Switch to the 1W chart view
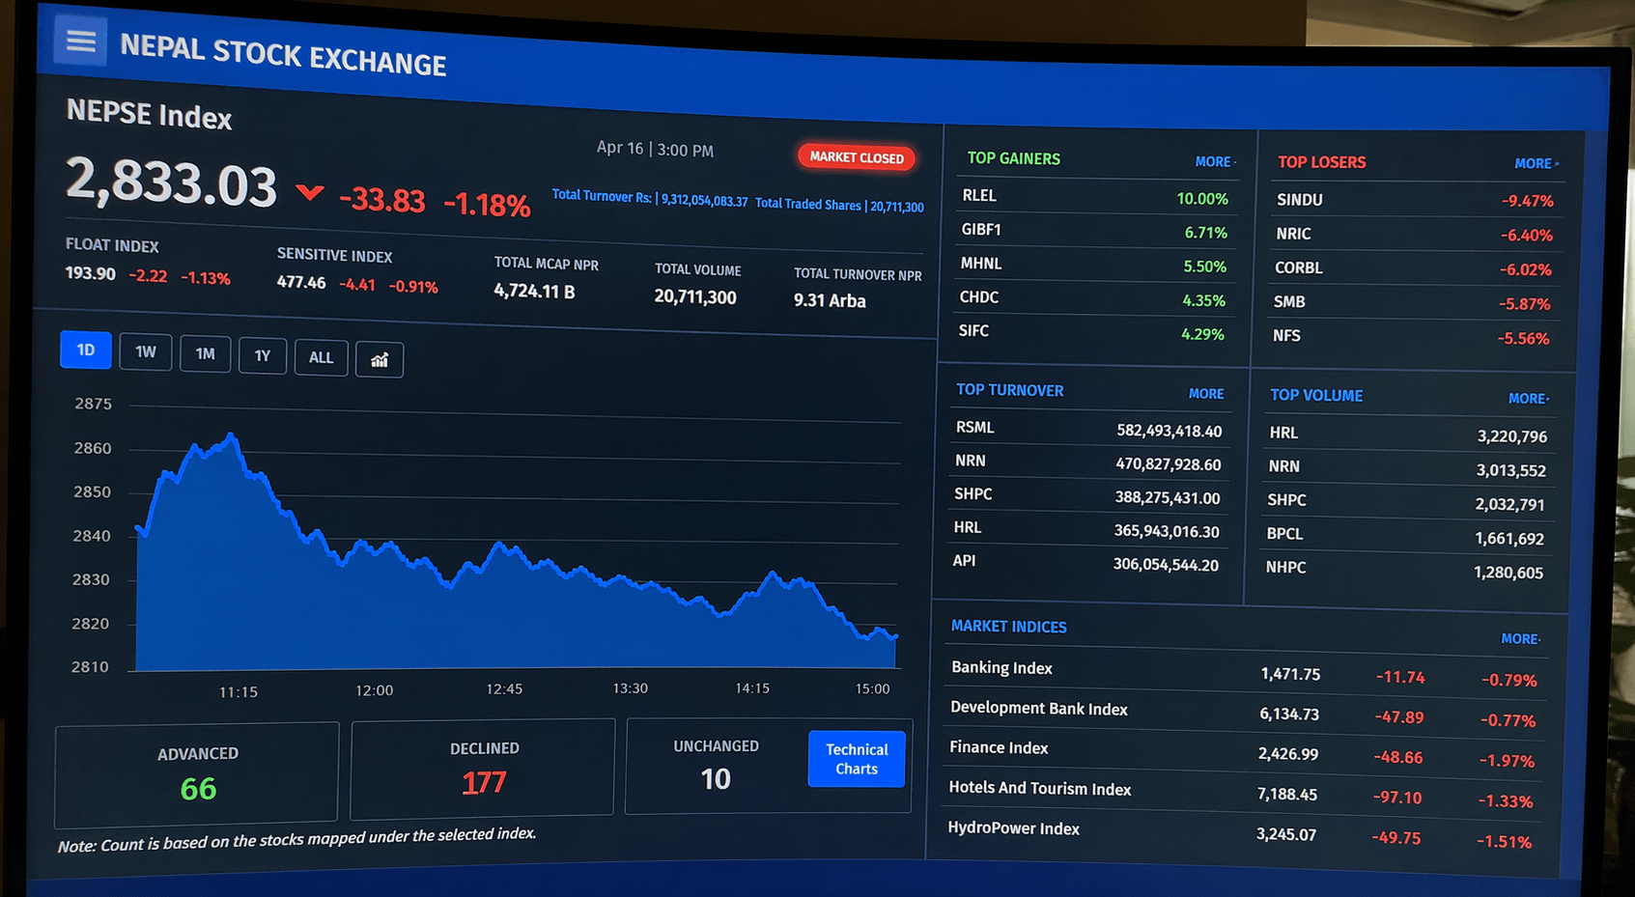Image resolution: width=1635 pixels, height=897 pixels. tap(145, 352)
